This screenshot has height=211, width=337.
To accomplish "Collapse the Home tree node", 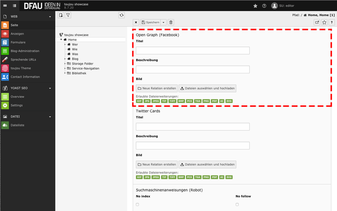I will (x=61, y=40).
